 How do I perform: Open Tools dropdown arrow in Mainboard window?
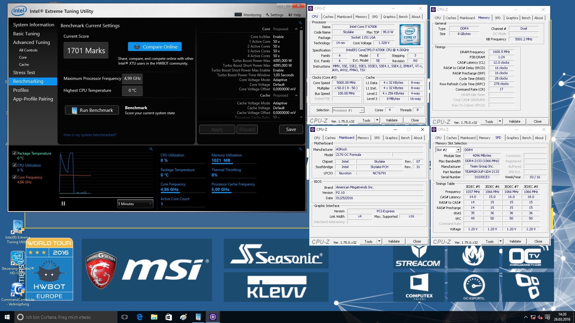tap(379, 241)
